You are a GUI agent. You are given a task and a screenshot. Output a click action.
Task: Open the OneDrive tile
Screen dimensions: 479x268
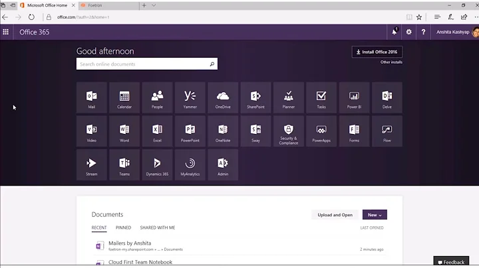coord(223,98)
